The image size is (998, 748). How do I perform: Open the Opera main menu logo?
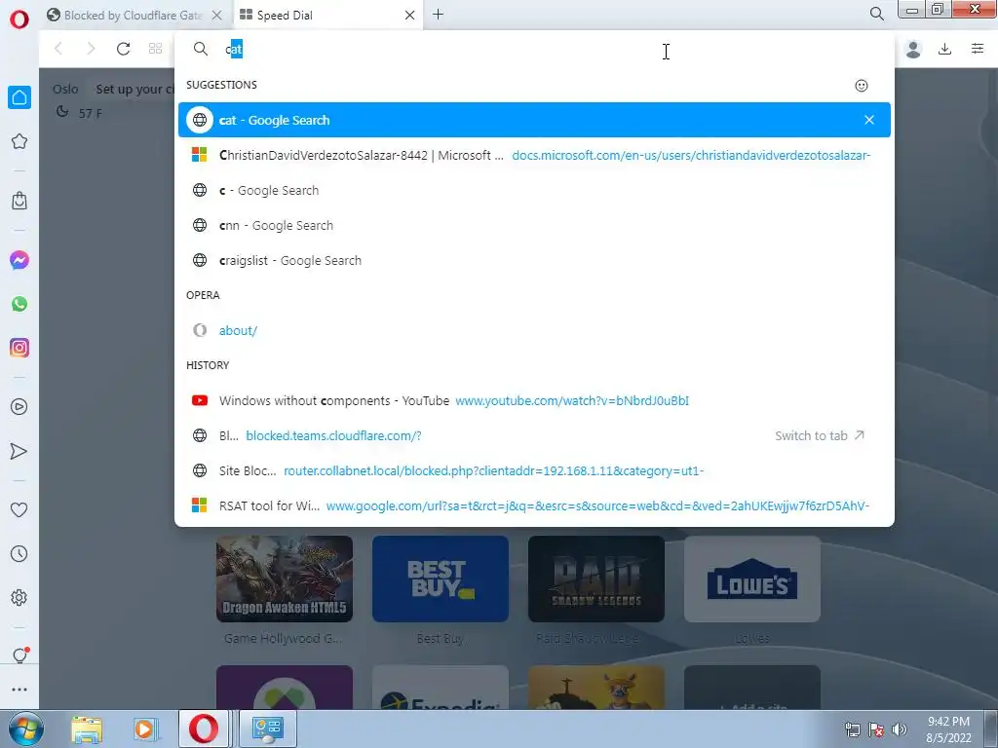coord(19,19)
